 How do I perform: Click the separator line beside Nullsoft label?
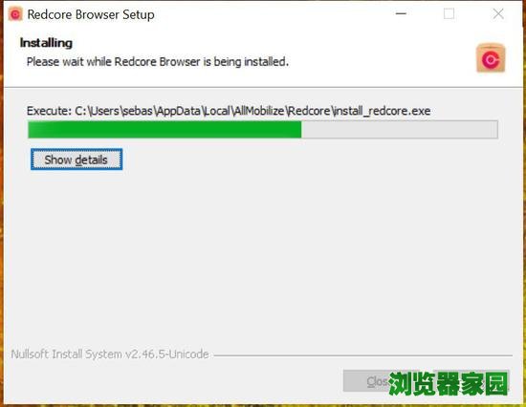pyautogui.click(x=363, y=355)
